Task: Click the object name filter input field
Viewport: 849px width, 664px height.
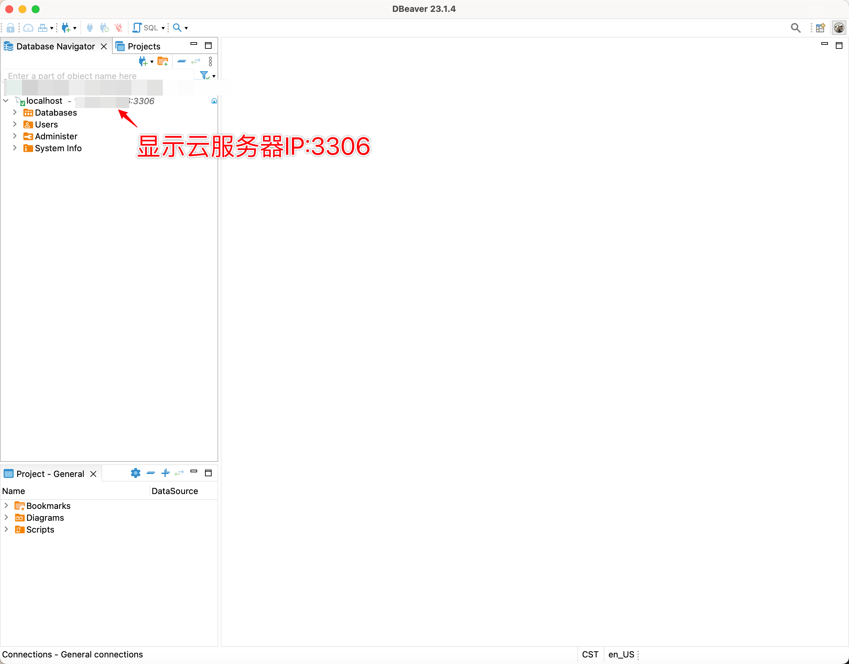Action: click(97, 76)
